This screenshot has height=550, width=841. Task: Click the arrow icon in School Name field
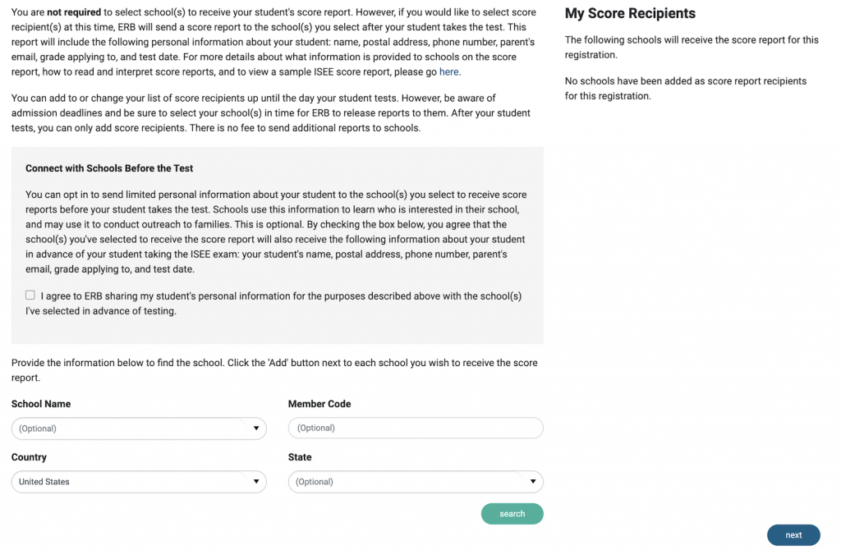(256, 429)
